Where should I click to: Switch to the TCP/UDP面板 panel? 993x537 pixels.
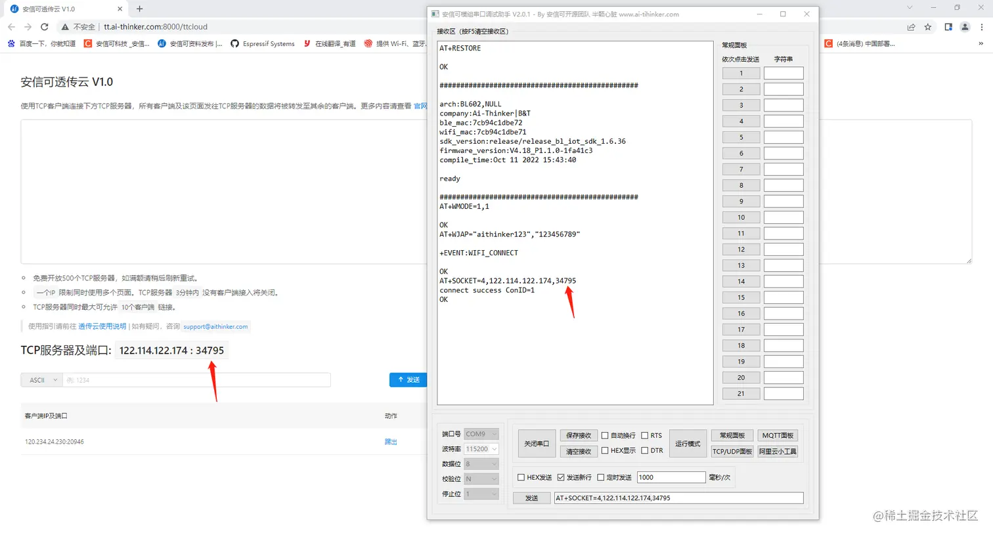click(x=732, y=452)
